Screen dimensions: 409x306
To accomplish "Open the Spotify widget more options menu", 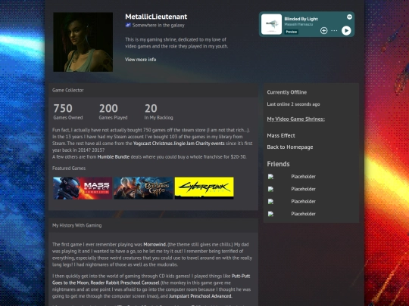I will 334,31.
